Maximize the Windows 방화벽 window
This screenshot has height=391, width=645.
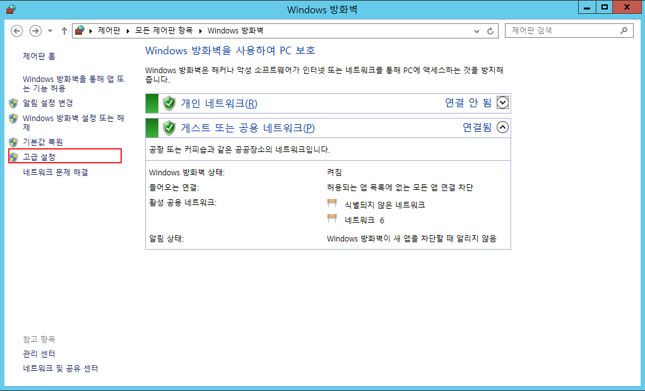pyautogui.click(x=604, y=7)
